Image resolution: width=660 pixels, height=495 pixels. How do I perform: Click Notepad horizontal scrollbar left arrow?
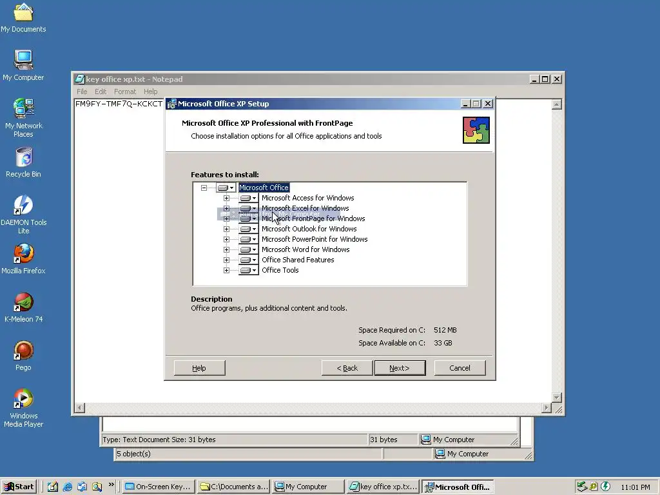coord(80,408)
